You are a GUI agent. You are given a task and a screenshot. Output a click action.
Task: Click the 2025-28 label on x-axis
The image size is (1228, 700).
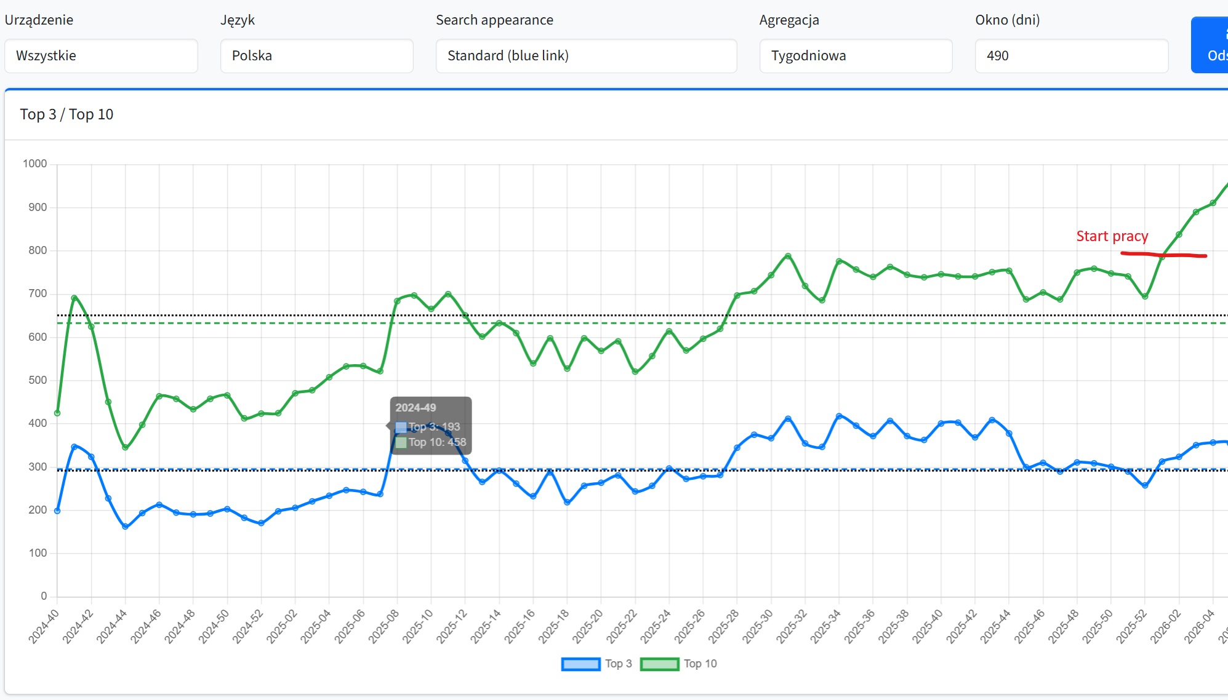click(724, 626)
